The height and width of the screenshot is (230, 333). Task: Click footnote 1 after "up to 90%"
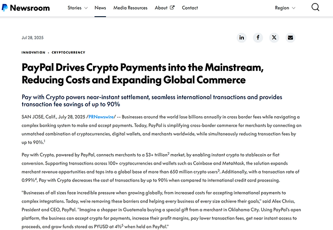point(45,141)
